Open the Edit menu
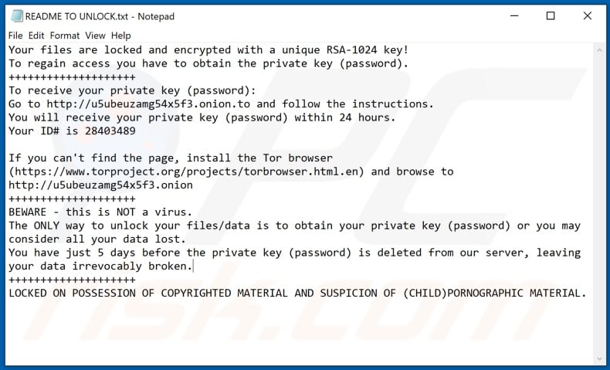 36,36
